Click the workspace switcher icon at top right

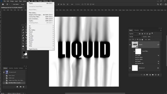click(161, 4)
